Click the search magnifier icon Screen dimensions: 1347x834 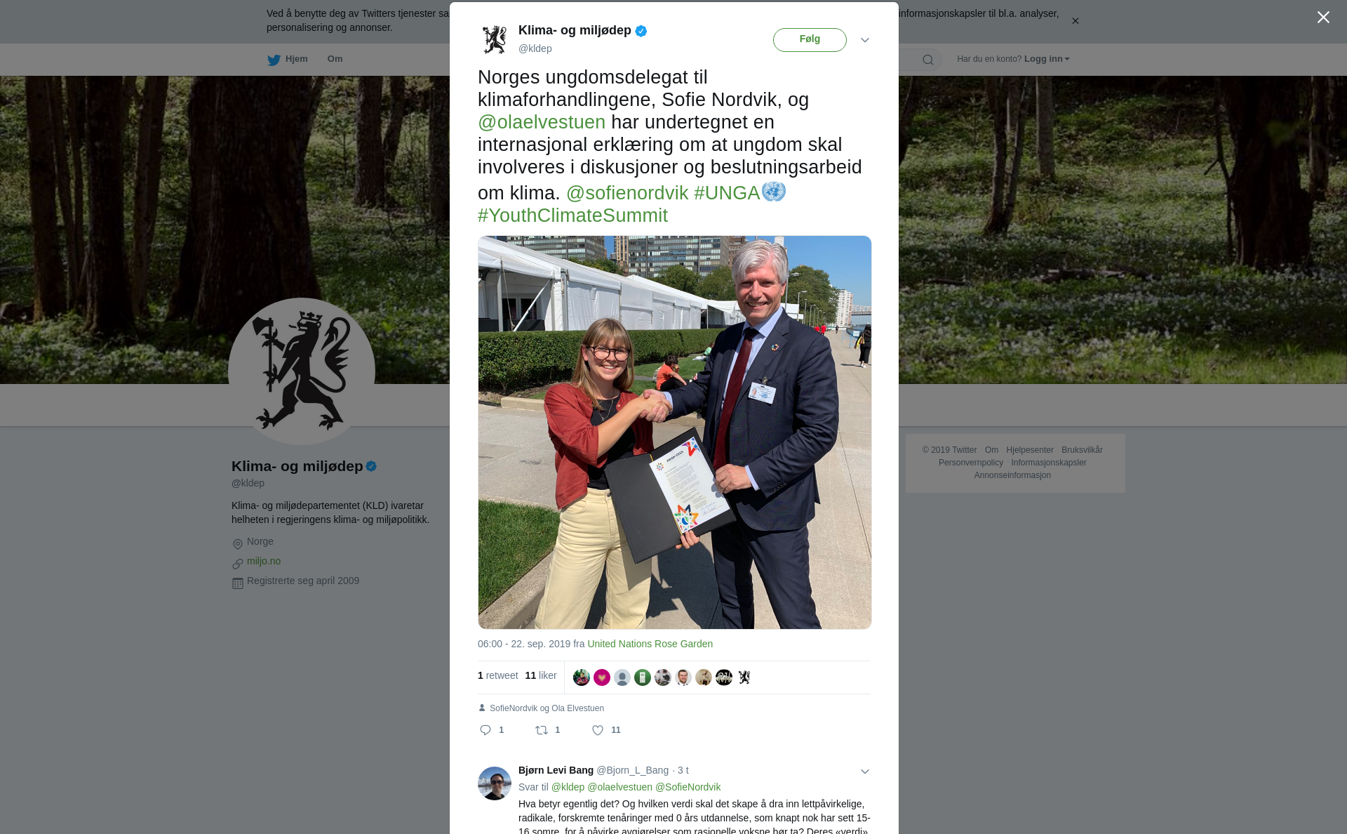click(x=928, y=60)
